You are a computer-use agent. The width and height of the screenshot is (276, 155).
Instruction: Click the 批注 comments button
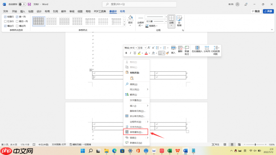(256, 11)
